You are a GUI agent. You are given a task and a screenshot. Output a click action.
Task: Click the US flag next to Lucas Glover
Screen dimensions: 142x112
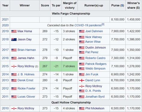tap(14, 97)
